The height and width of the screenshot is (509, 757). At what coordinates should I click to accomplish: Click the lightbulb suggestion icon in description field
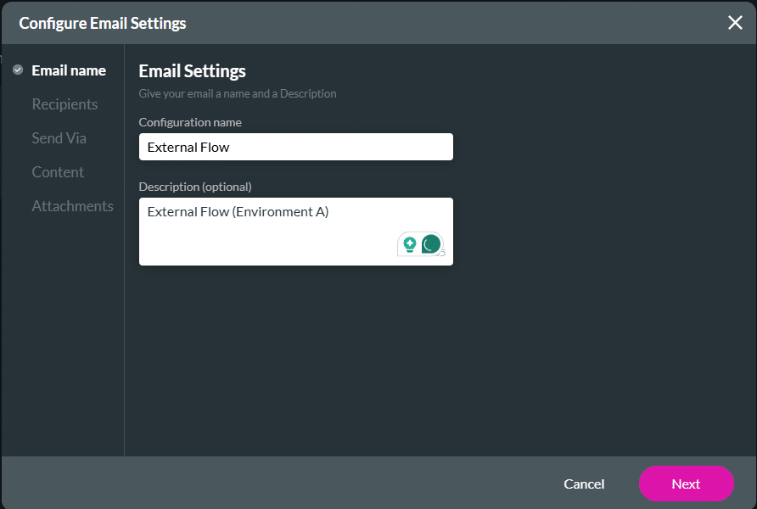point(410,244)
